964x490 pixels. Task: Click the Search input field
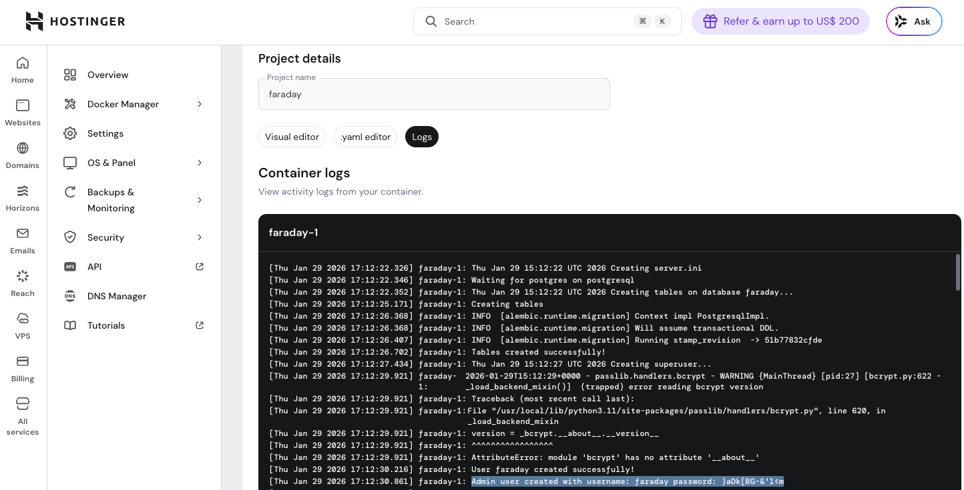pyautogui.click(x=534, y=21)
